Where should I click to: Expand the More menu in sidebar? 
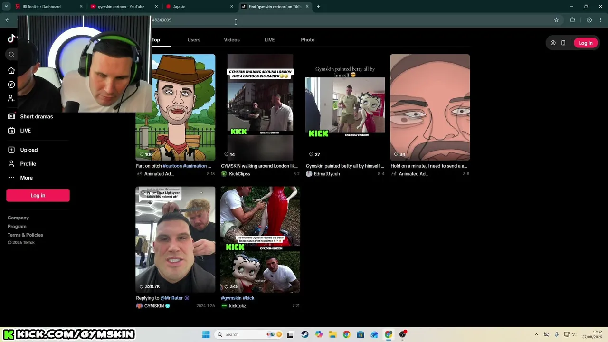(x=20, y=178)
